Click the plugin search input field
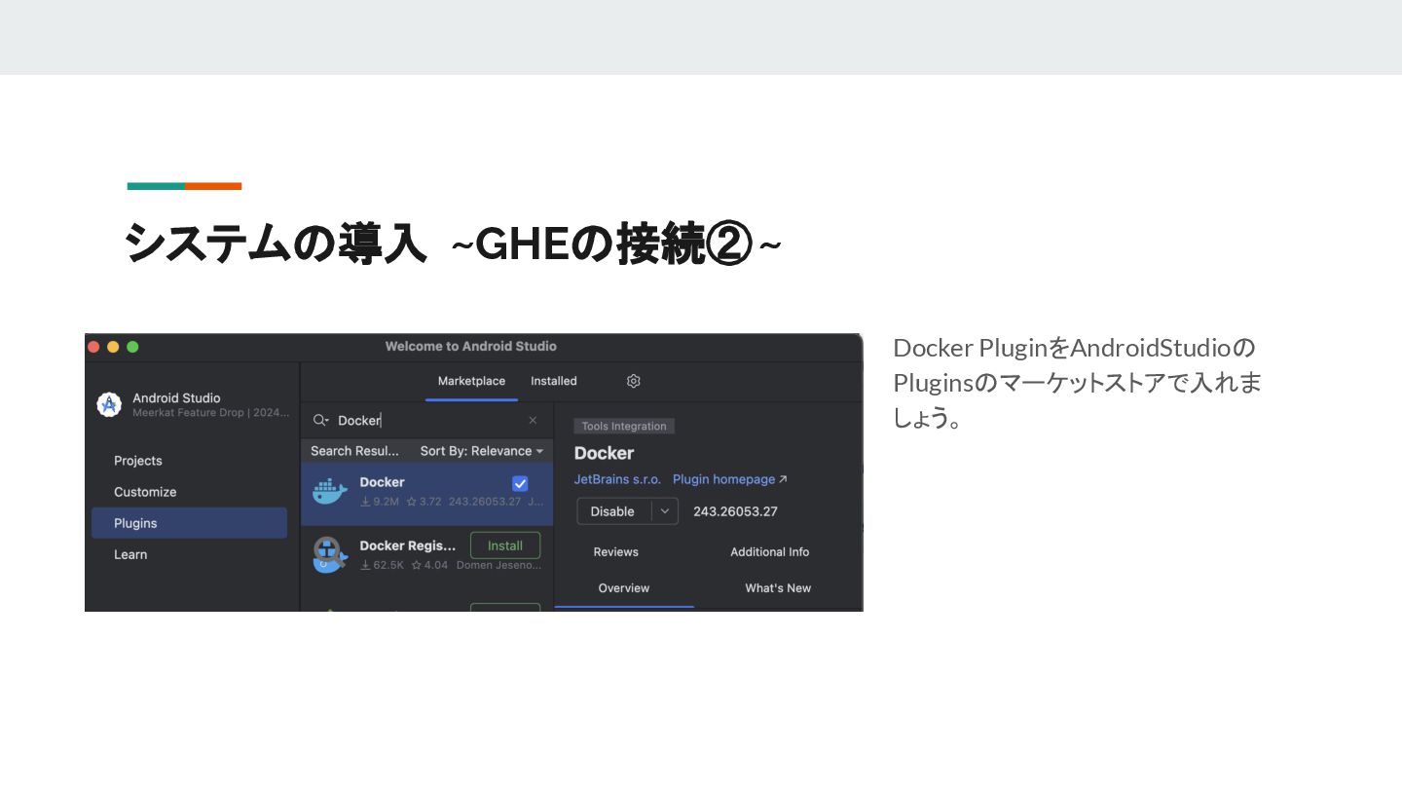Screen dimensions: 1402x789 click(x=428, y=420)
